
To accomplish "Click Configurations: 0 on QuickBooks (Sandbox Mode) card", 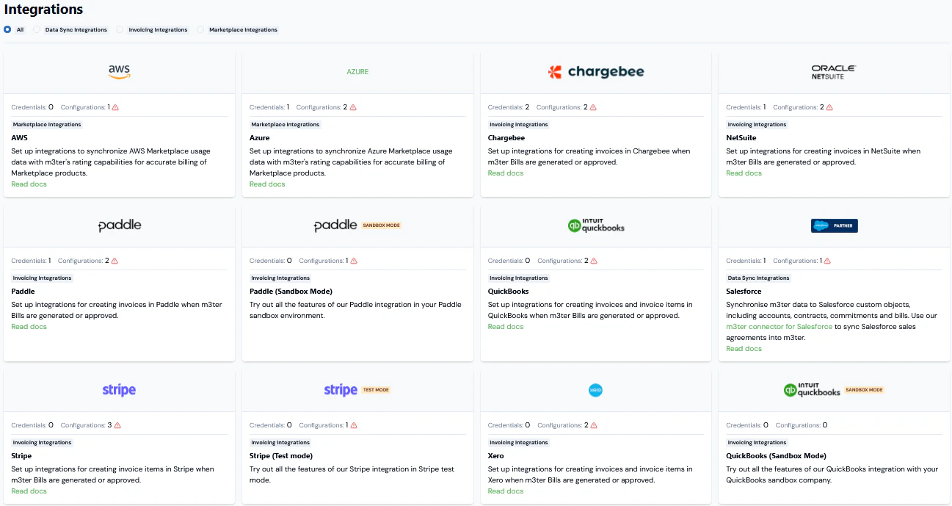I will tap(802, 425).
